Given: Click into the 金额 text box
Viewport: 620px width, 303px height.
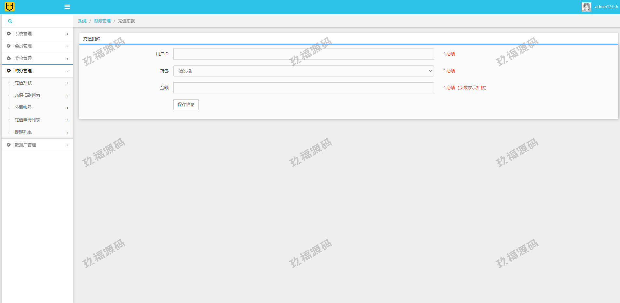Looking at the screenshot, I should pos(303,88).
